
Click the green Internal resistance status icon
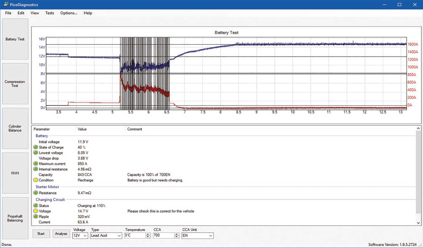[36, 169]
